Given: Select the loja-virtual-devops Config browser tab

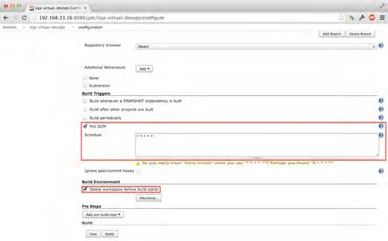Looking at the screenshot, I should 57,8.
